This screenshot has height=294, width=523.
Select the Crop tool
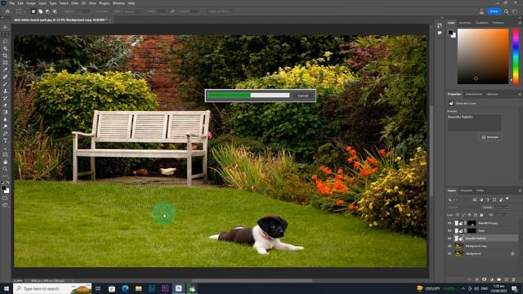coord(5,56)
